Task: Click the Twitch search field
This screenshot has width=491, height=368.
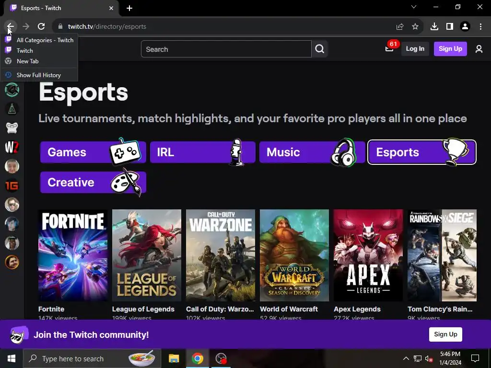Action: 226,49
